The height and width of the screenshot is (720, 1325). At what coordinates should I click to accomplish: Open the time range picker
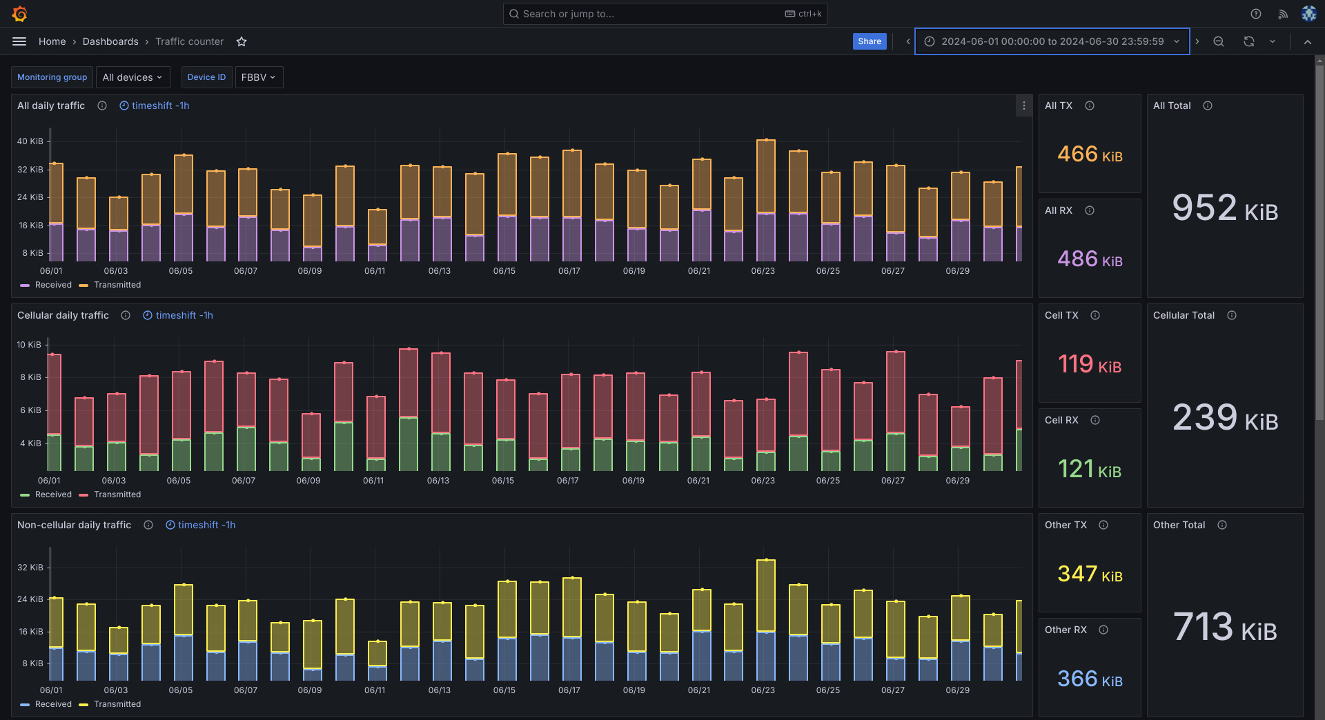point(1052,41)
